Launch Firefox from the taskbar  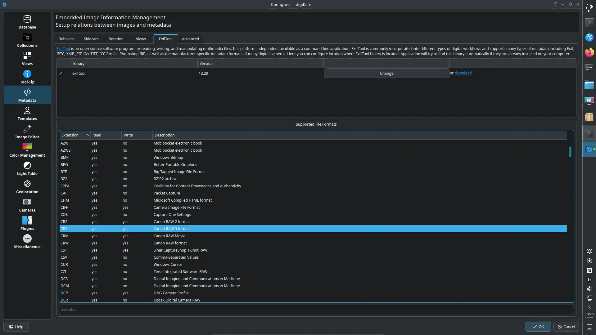point(589,52)
